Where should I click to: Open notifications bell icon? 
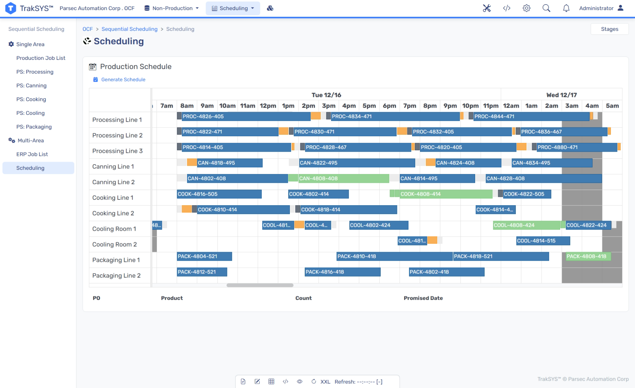(566, 8)
